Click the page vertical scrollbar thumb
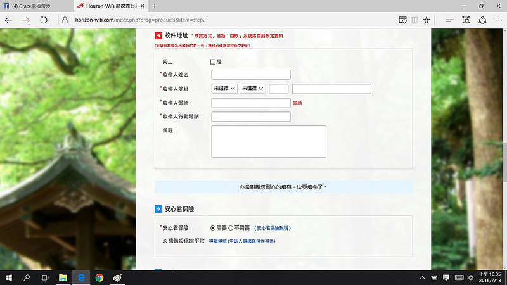This screenshot has height=285, width=507. [x=504, y=161]
